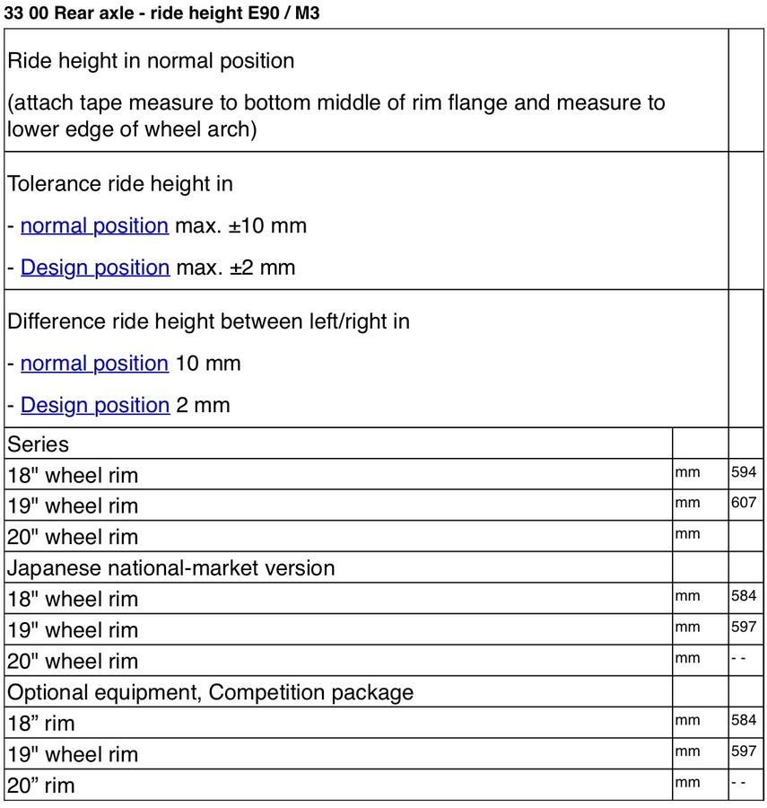The image size is (767, 808).
Task: Click 584 value in the Japanese version section
Action: 744,596
